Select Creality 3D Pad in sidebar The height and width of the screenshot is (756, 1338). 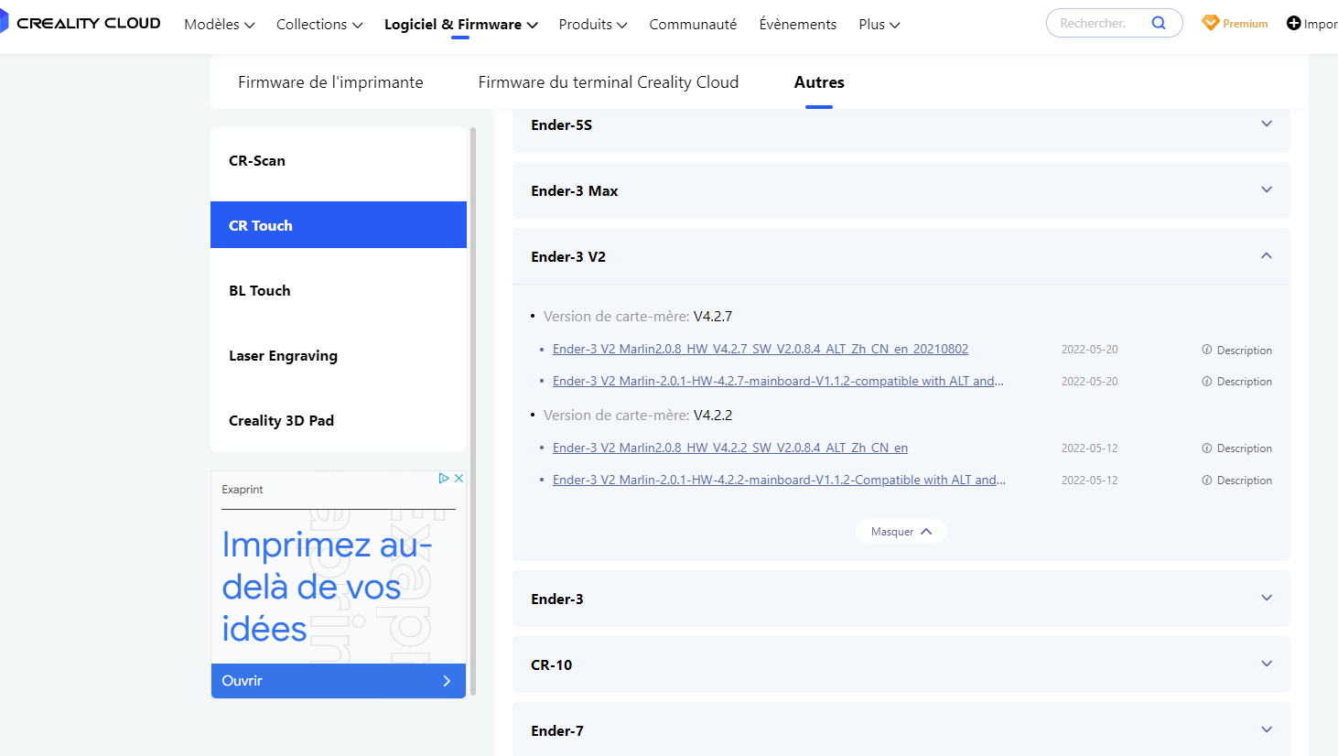click(x=339, y=420)
